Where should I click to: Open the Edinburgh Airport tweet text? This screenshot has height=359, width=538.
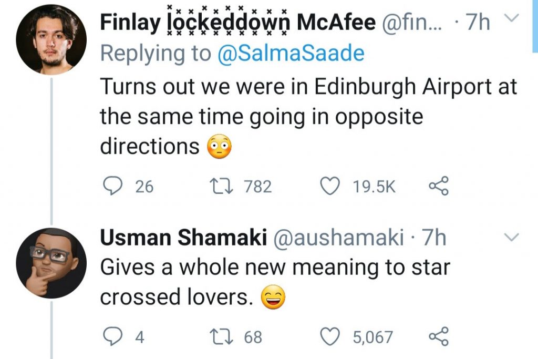click(308, 116)
